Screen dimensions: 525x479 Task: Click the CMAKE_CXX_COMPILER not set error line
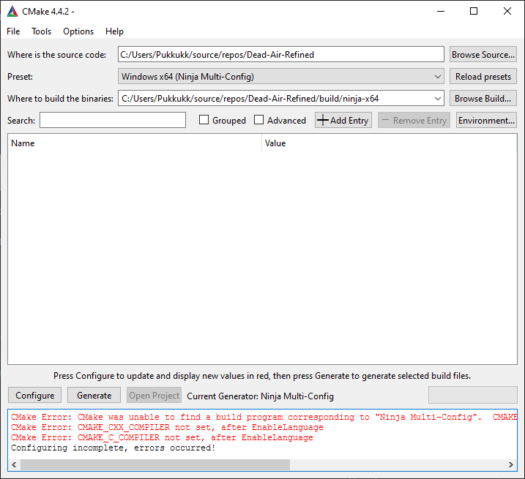tap(167, 427)
